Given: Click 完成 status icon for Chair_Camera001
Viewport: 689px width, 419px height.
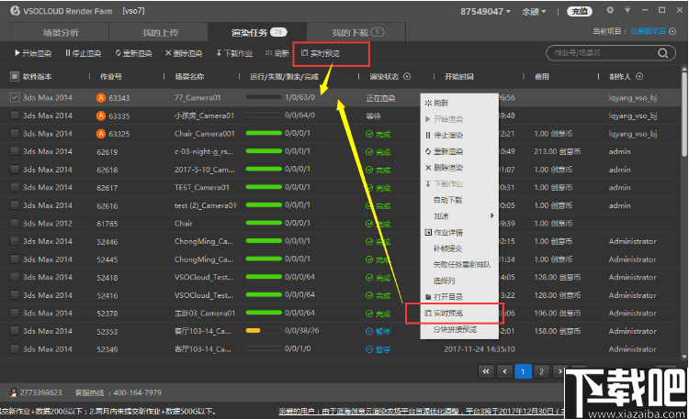Looking at the screenshot, I should [369, 134].
